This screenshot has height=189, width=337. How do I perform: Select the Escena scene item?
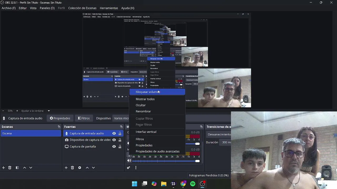(31, 133)
